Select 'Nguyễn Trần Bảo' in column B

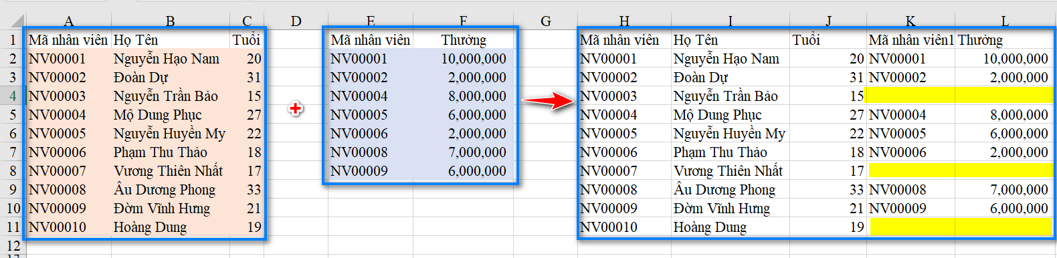point(166,96)
